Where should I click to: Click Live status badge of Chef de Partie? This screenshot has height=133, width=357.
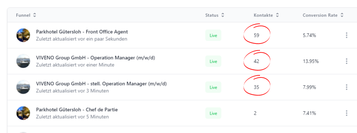(x=213, y=113)
